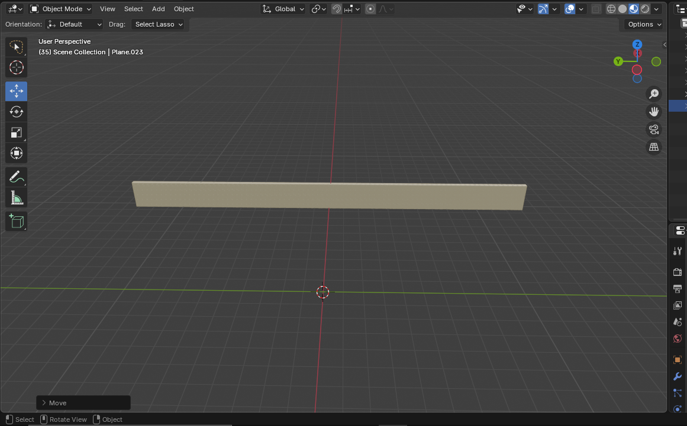Click the 3D cursor at world origin
This screenshot has height=426, width=687.
click(x=323, y=292)
